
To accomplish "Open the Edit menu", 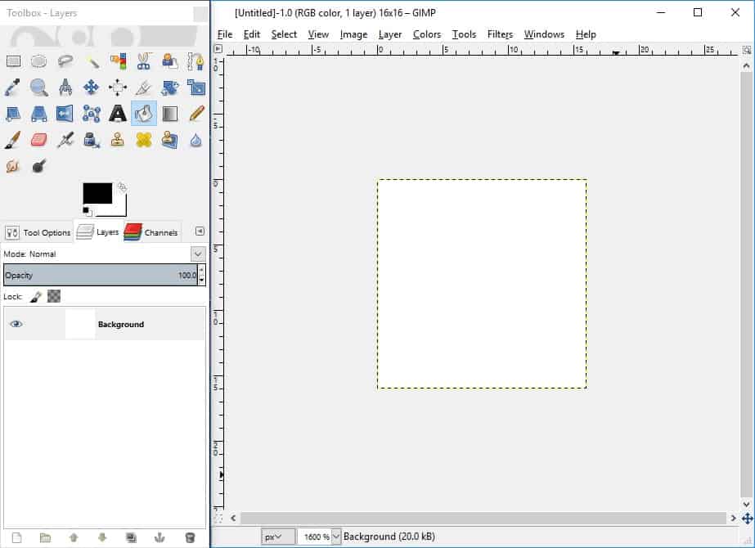I will (x=252, y=34).
